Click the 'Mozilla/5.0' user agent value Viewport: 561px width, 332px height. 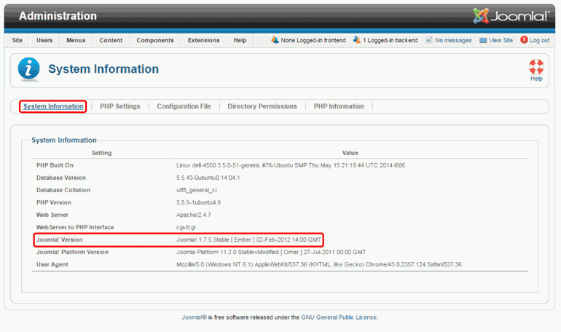point(319,264)
